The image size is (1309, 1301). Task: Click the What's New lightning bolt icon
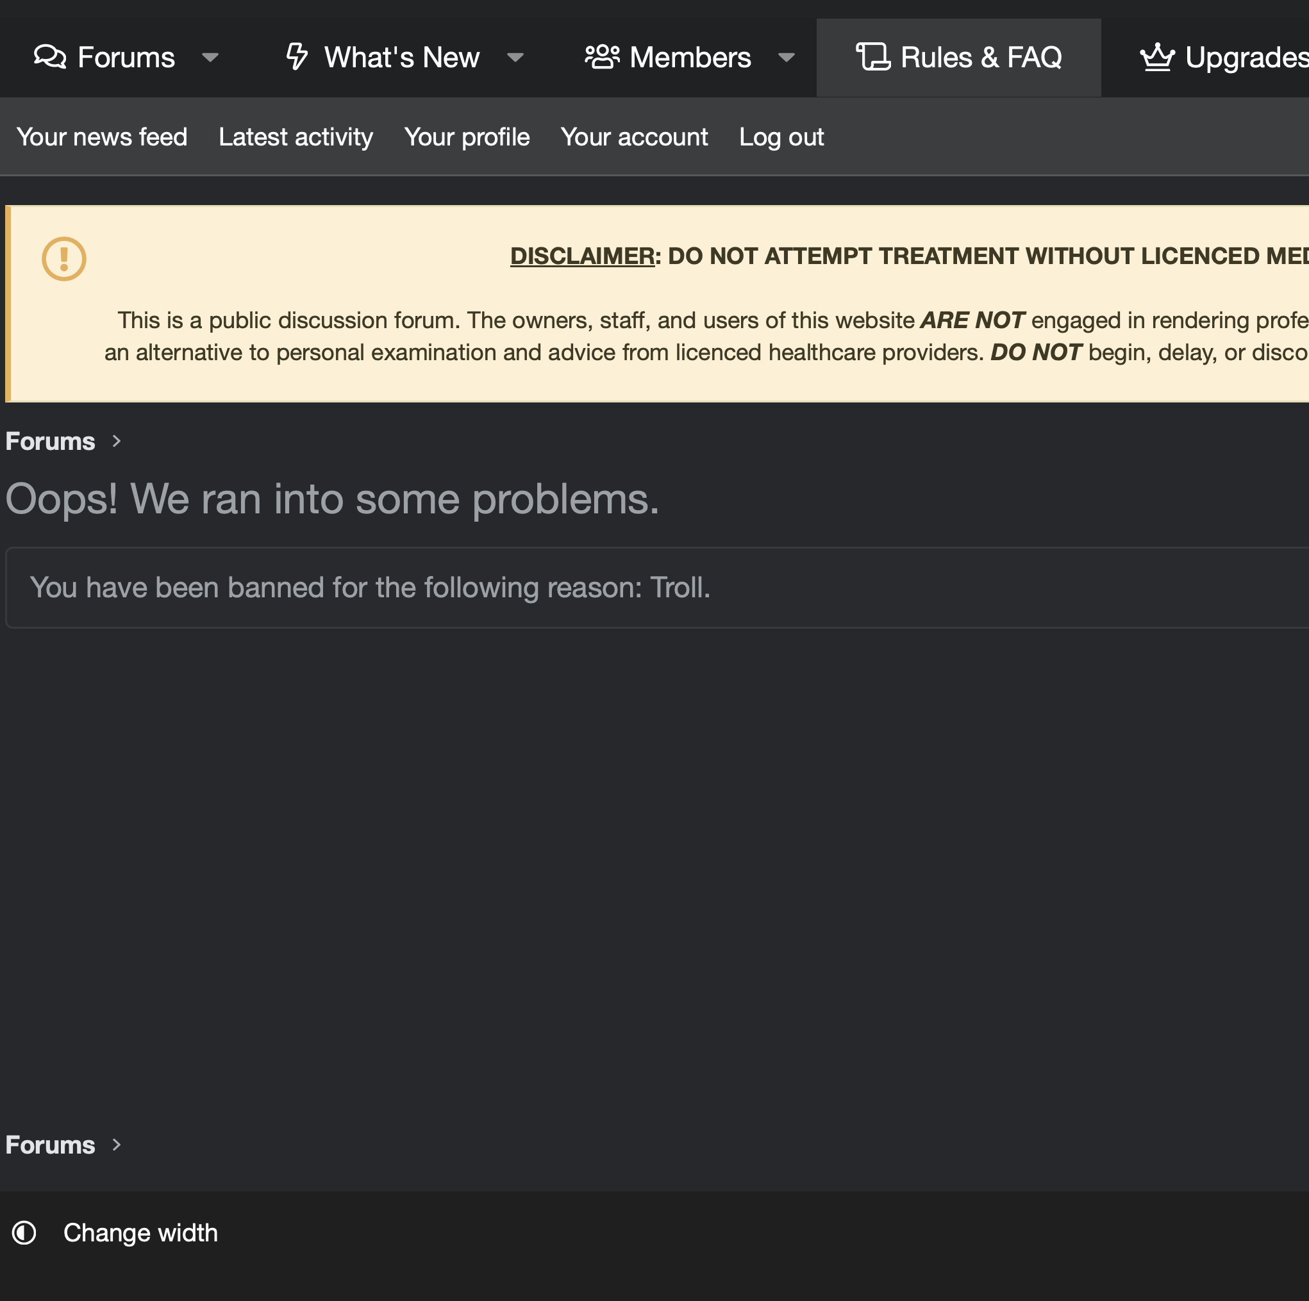297,57
